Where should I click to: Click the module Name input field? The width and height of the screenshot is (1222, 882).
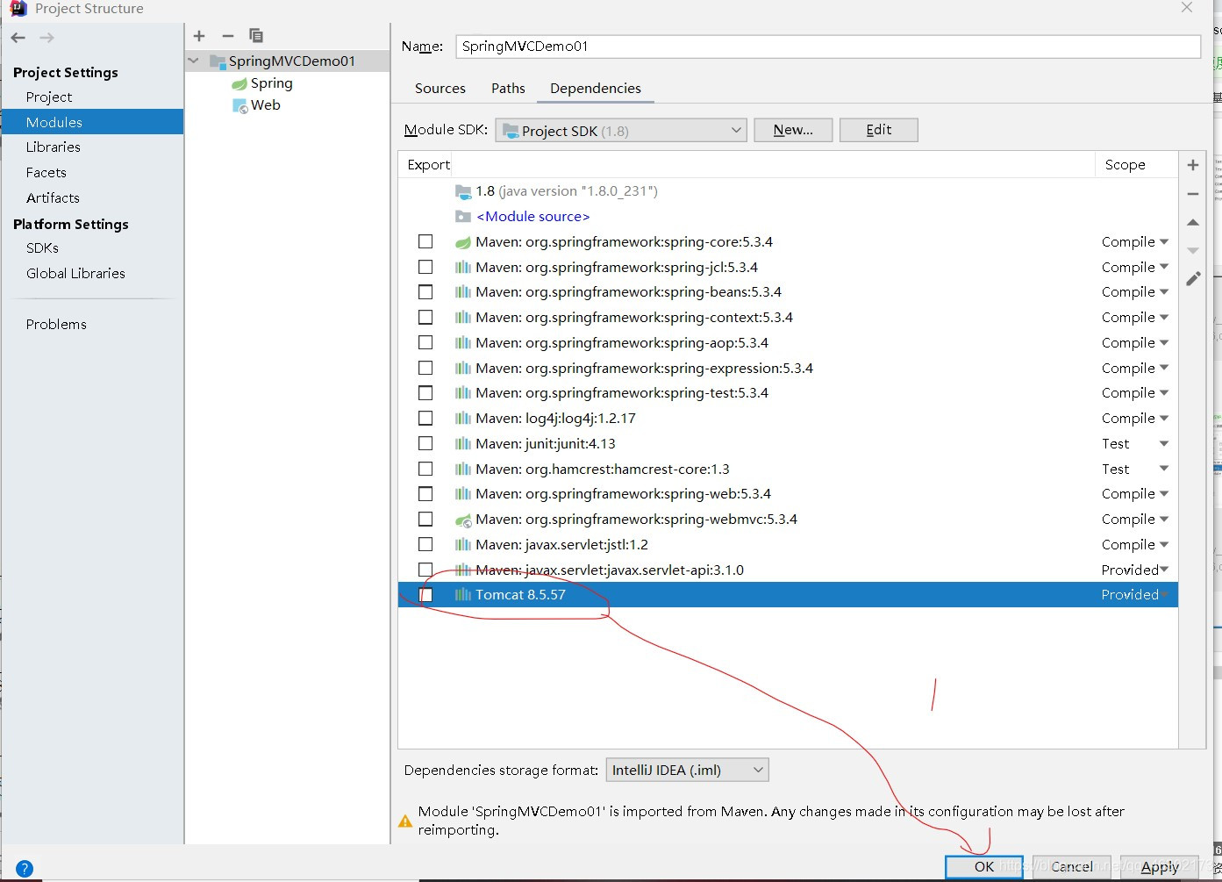point(828,47)
